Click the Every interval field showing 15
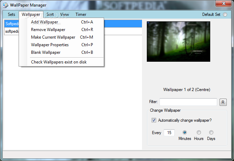 [x=169, y=133]
